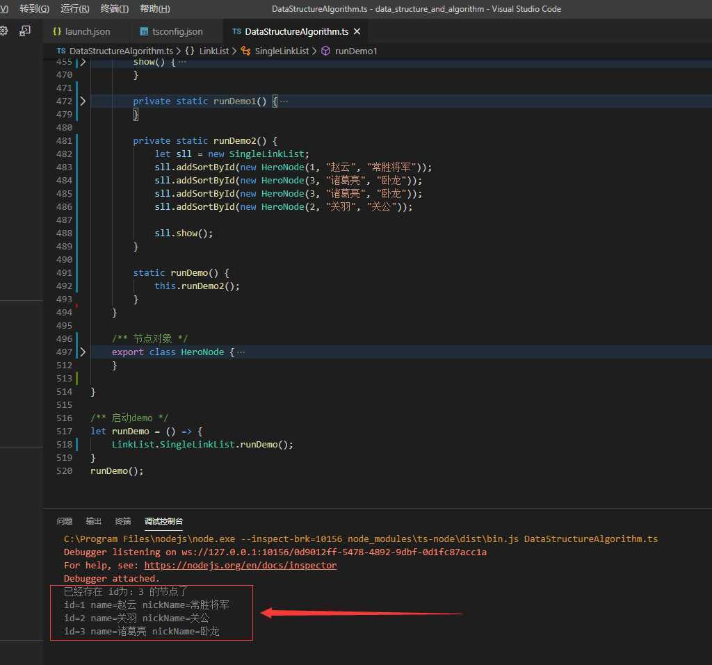Click line number 491 in the gutter
Screen dimensions: 712x665
click(64, 273)
